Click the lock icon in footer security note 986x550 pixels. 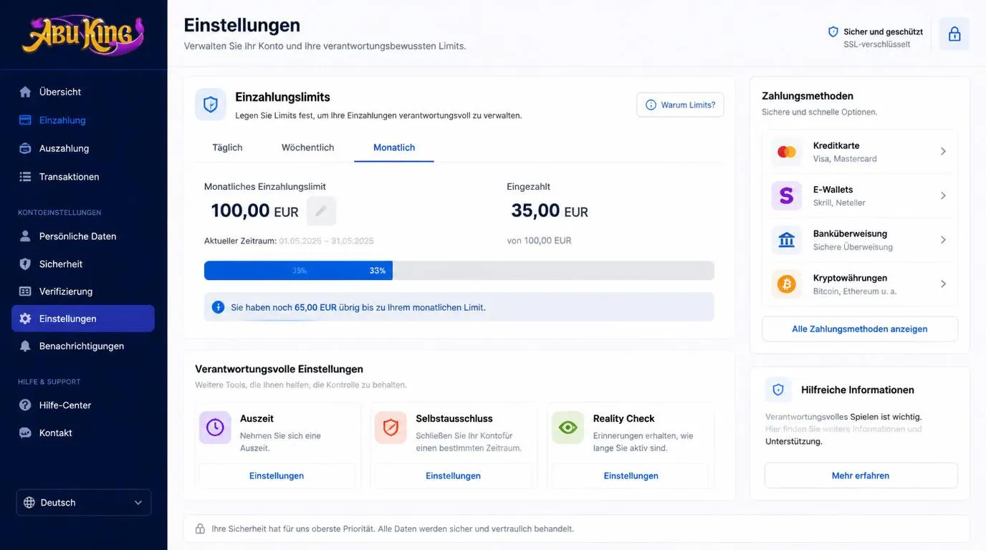coord(200,529)
